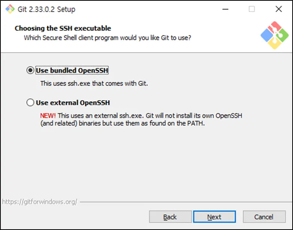
Task: Select the Use bundled OpenSSH radio button
Action: [30, 71]
